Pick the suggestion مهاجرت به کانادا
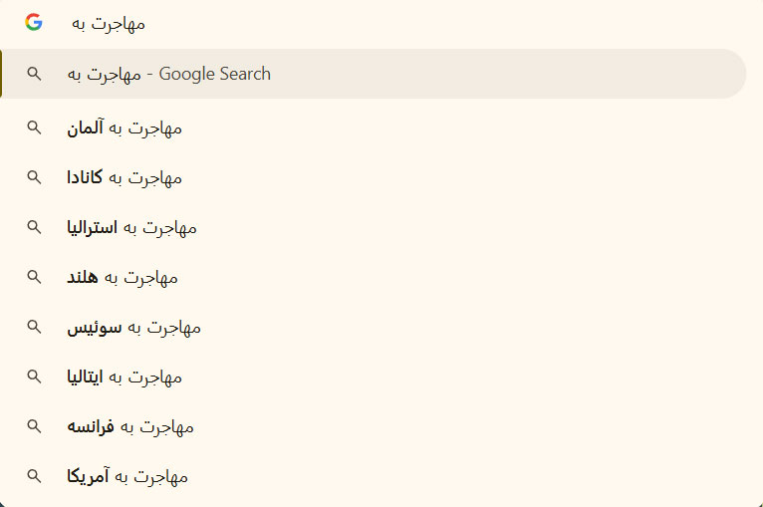 coord(125,177)
